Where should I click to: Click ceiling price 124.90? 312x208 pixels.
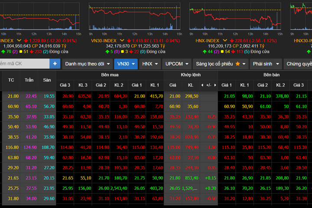click(x=30, y=147)
